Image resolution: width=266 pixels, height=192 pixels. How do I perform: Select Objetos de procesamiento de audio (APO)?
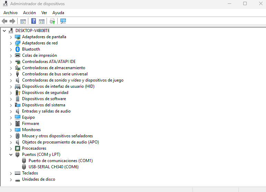(x=60, y=142)
